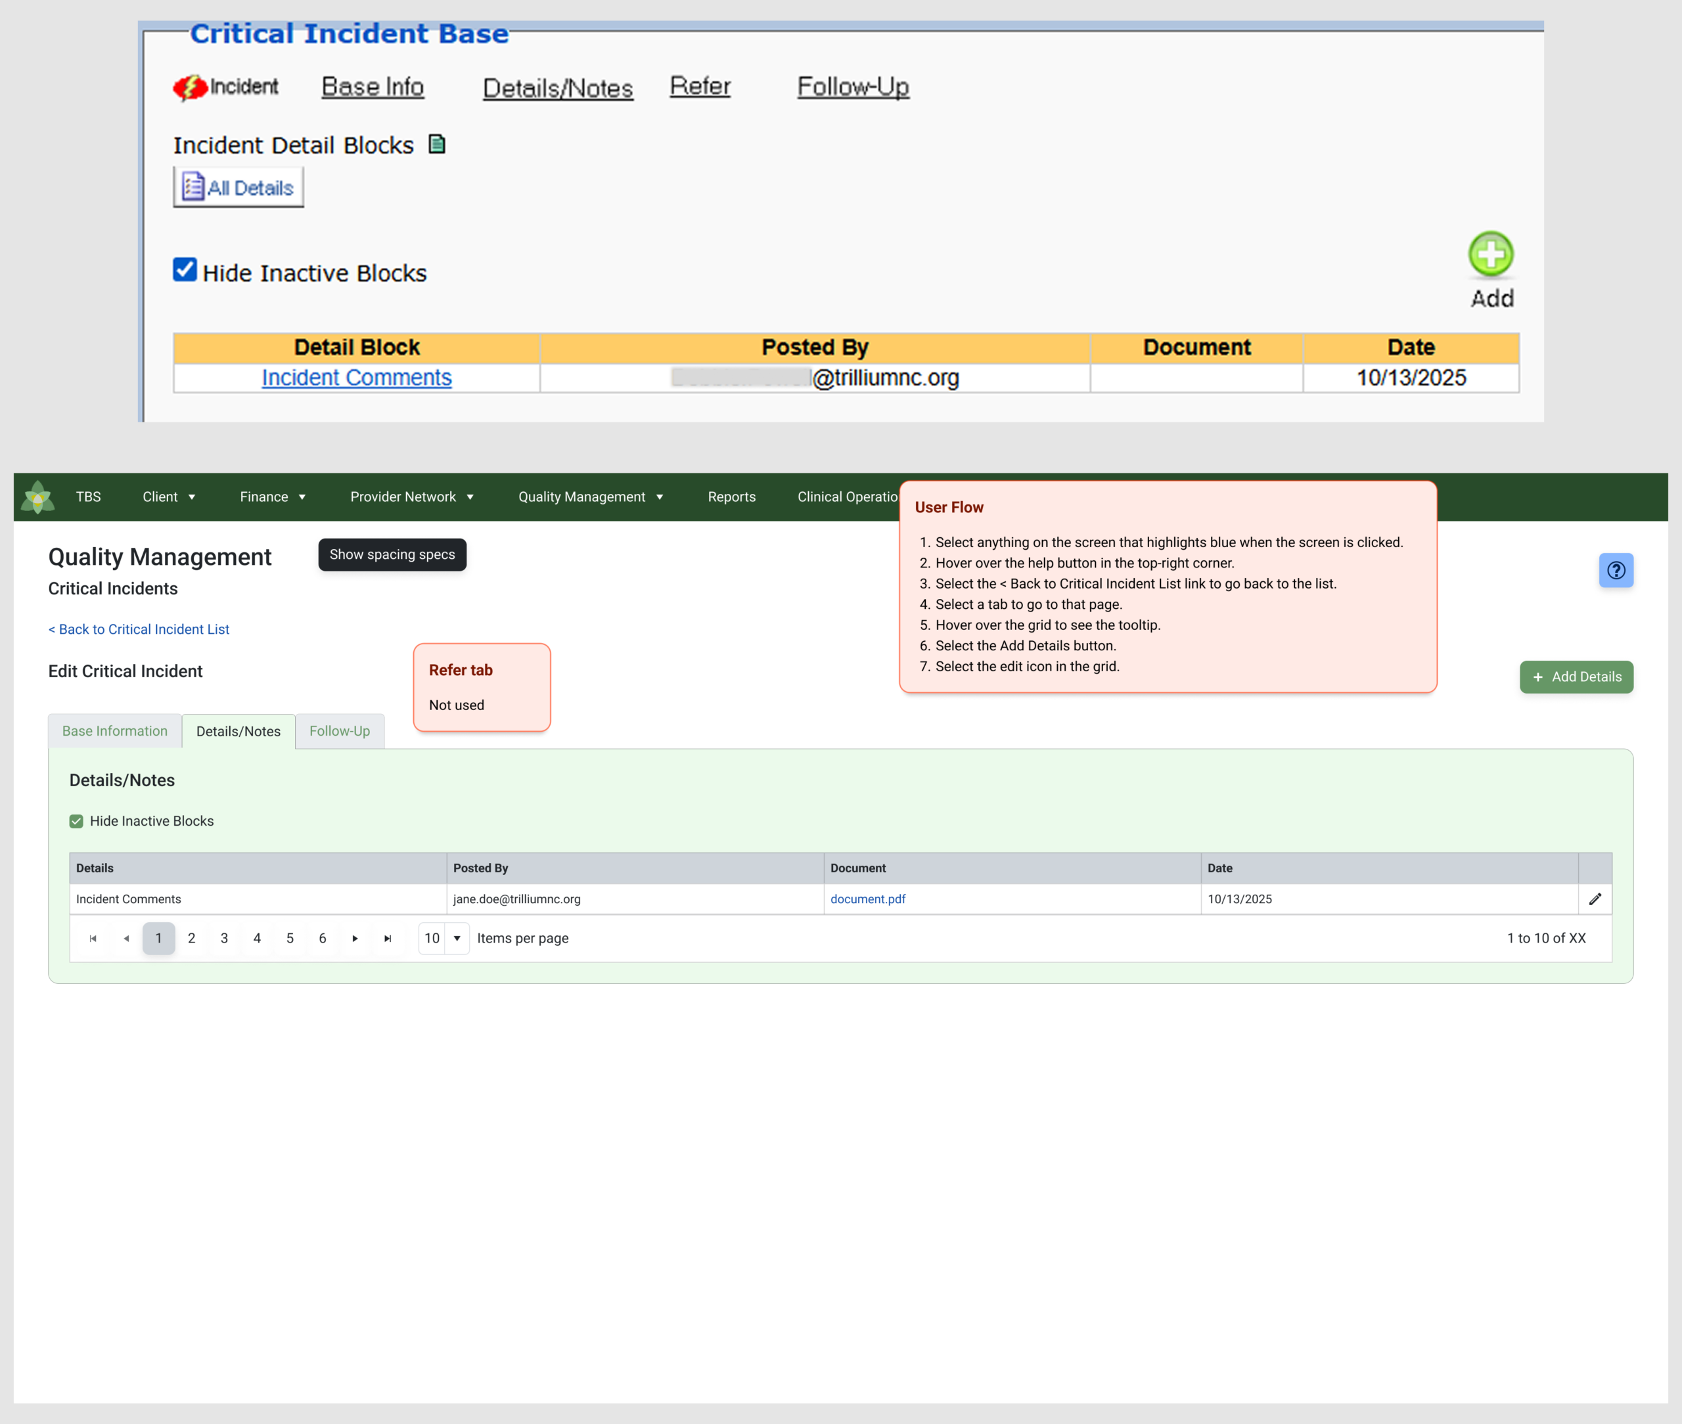Click document icon beside Incident Detail Blocks
This screenshot has height=1424, width=1682.
(437, 144)
